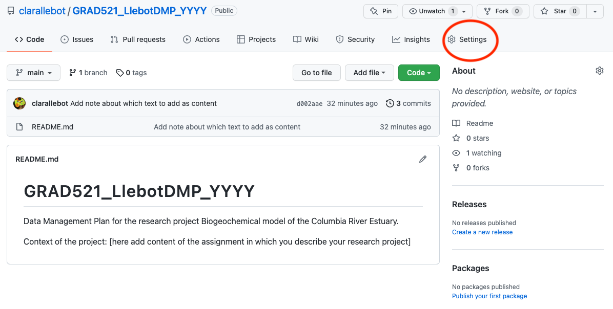Follow the Create a new release link
613x309 pixels.
click(482, 232)
